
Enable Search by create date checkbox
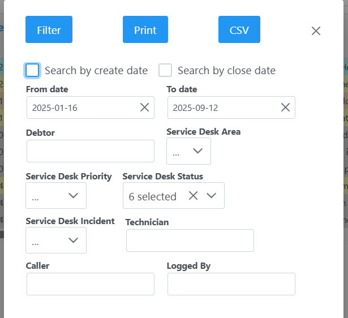point(33,70)
